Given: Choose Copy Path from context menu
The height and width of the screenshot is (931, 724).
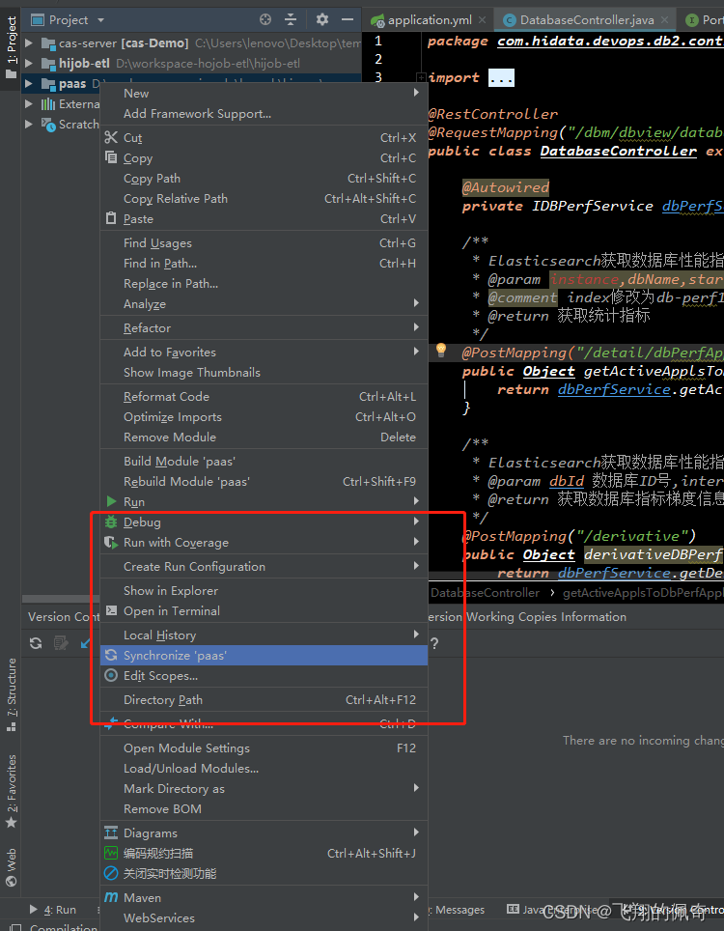Looking at the screenshot, I should (265, 178).
